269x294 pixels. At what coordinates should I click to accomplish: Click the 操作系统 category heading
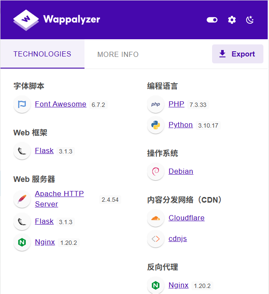163,153
